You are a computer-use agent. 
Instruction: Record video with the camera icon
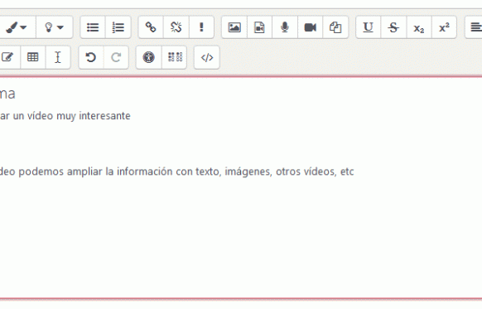[x=311, y=27]
